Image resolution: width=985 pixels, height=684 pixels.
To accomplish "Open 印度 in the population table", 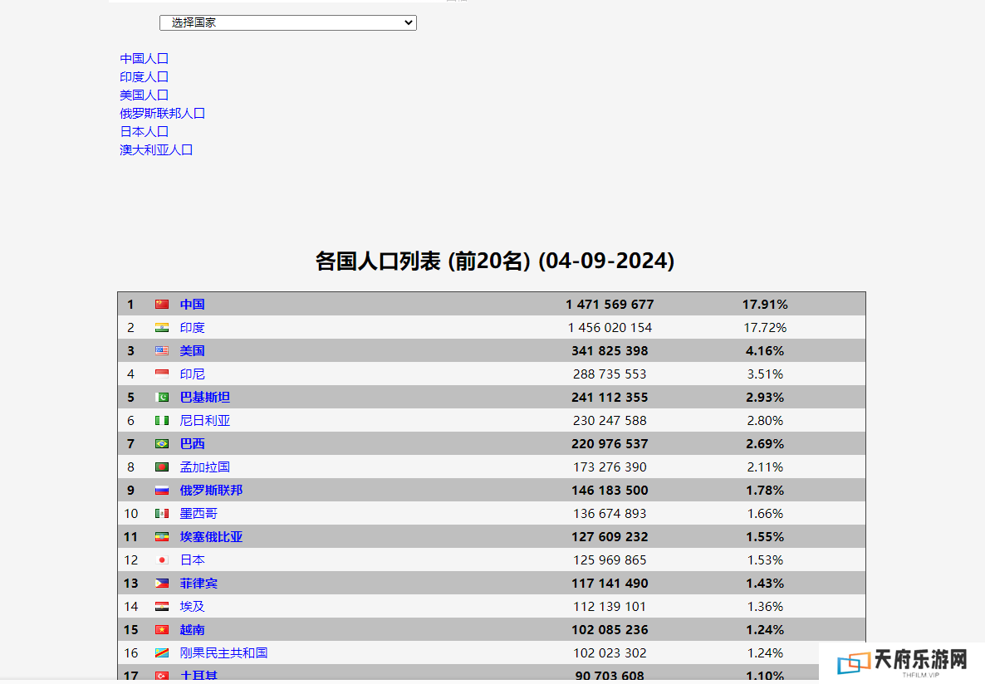I will (x=192, y=327).
